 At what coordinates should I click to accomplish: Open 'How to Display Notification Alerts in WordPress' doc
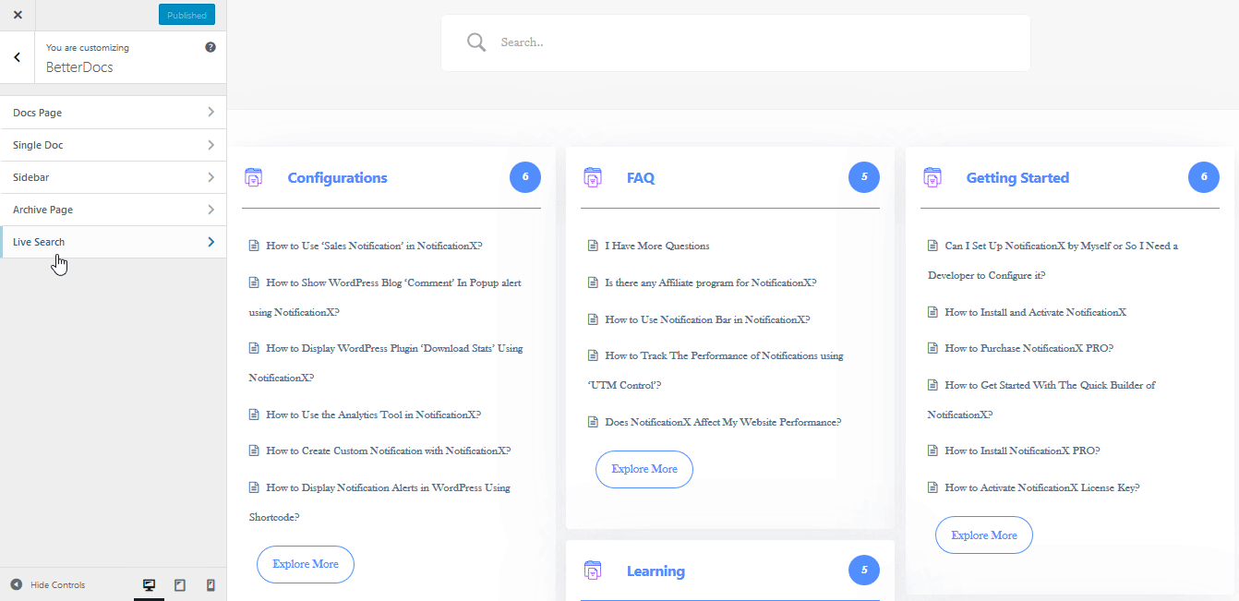(379, 502)
